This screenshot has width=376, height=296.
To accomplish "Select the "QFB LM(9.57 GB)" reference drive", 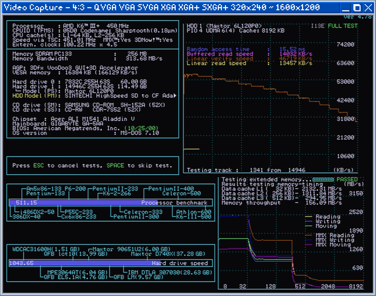I will click(138, 277).
